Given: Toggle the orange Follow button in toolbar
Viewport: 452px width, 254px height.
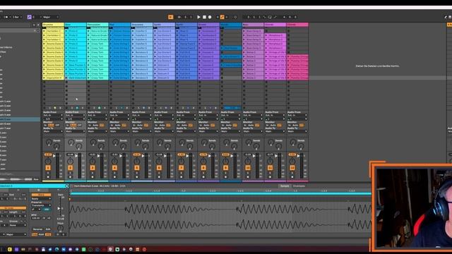Looking at the screenshot, I should pyautogui.click(x=171, y=17).
